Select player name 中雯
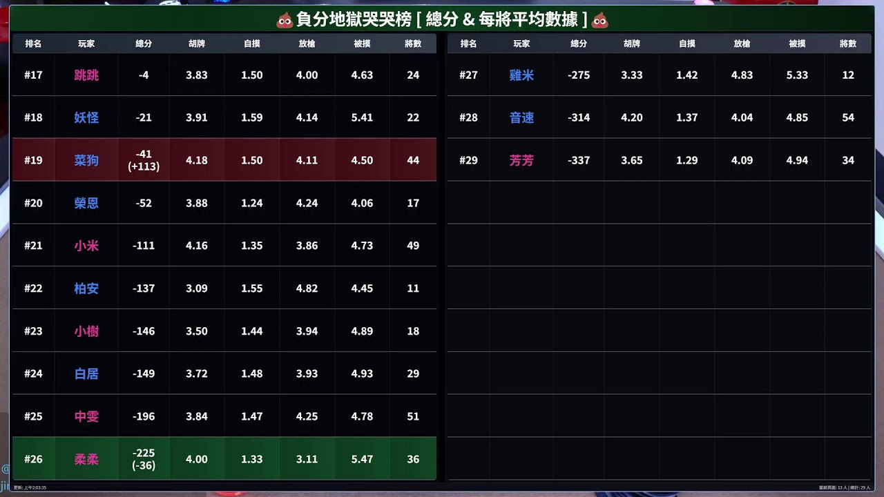Image resolution: width=884 pixels, height=497 pixels. [86, 416]
